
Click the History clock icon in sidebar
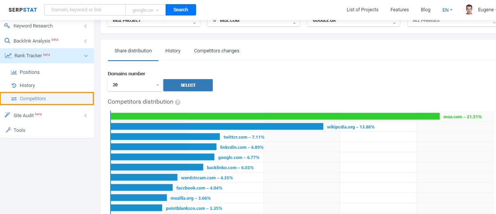(x=14, y=85)
